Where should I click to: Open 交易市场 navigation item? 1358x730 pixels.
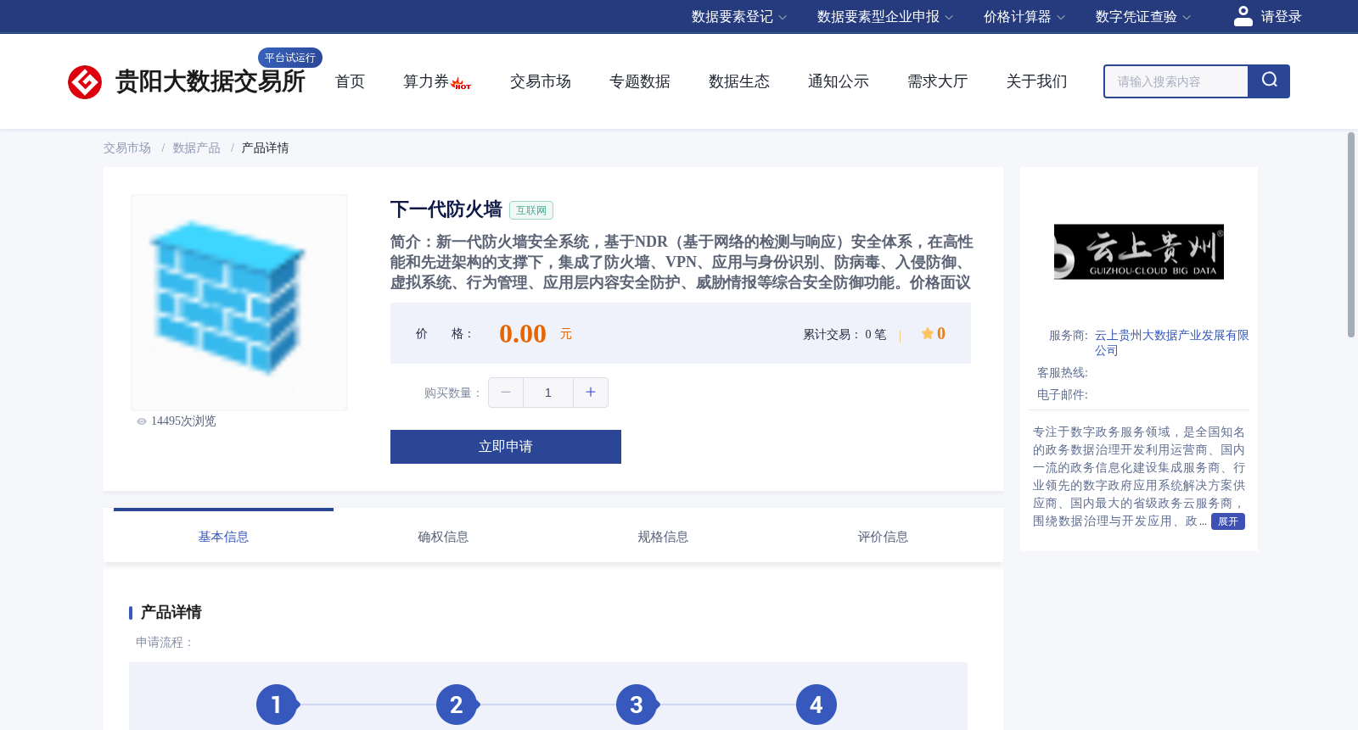(541, 81)
